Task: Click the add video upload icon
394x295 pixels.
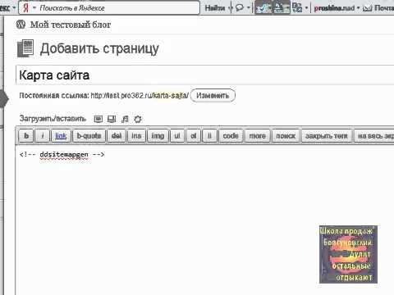Action: [x=112, y=119]
